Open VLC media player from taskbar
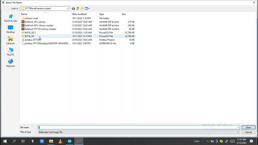The width and height of the screenshot is (258, 145). (60, 141)
